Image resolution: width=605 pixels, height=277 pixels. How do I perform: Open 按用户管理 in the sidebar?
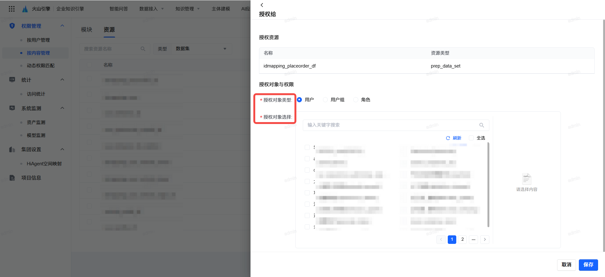[x=38, y=40]
